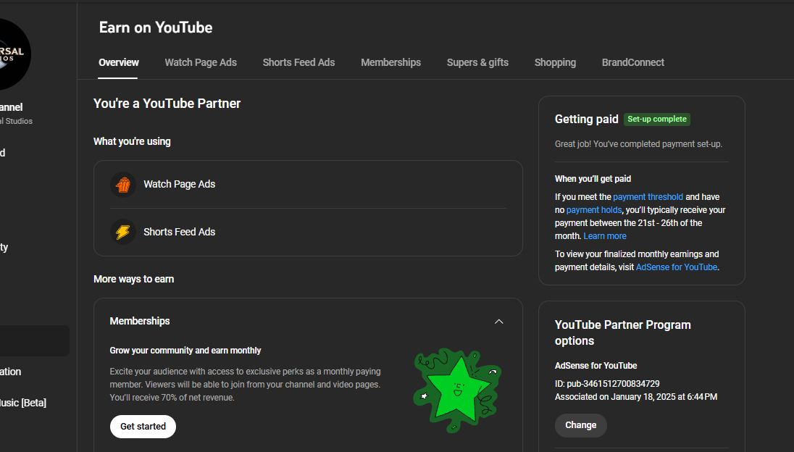Select the Watch Page Ads row text
The height and width of the screenshot is (452, 794).
pyautogui.click(x=179, y=184)
